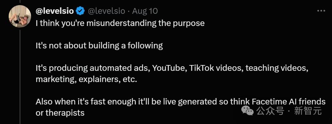Image resolution: width=332 pixels, height=124 pixels.
Task: Click the WeChat logo watermark
Action: 248,111
